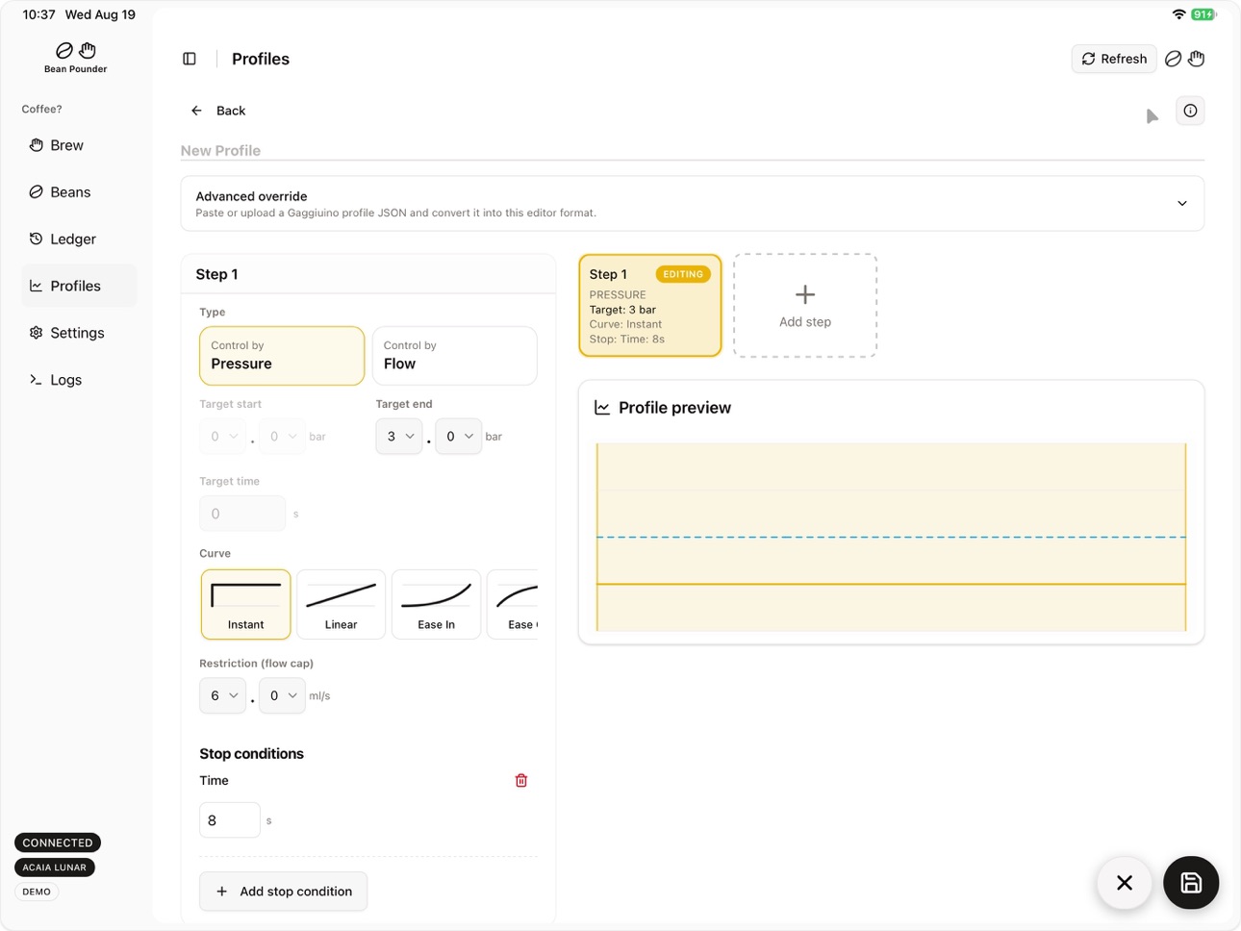The height and width of the screenshot is (931, 1241).
Task: Save profile with floppy disk button
Action: (x=1191, y=882)
